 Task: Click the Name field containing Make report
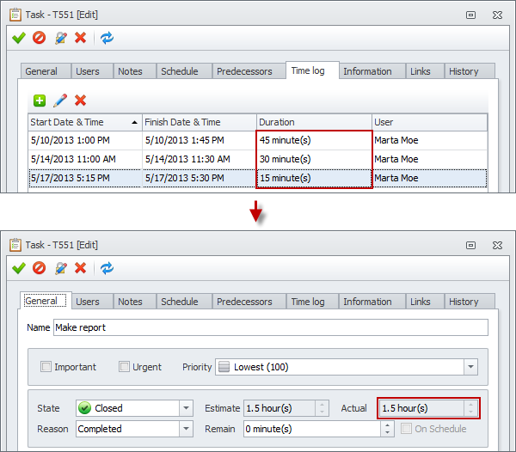[x=271, y=327]
